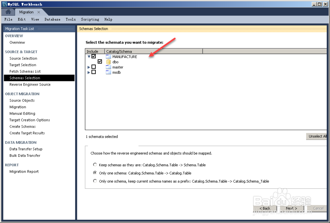The width and height of the screenshot is (330, 223).
Task: Open the Database menu
Action: [x=52, y=19]
